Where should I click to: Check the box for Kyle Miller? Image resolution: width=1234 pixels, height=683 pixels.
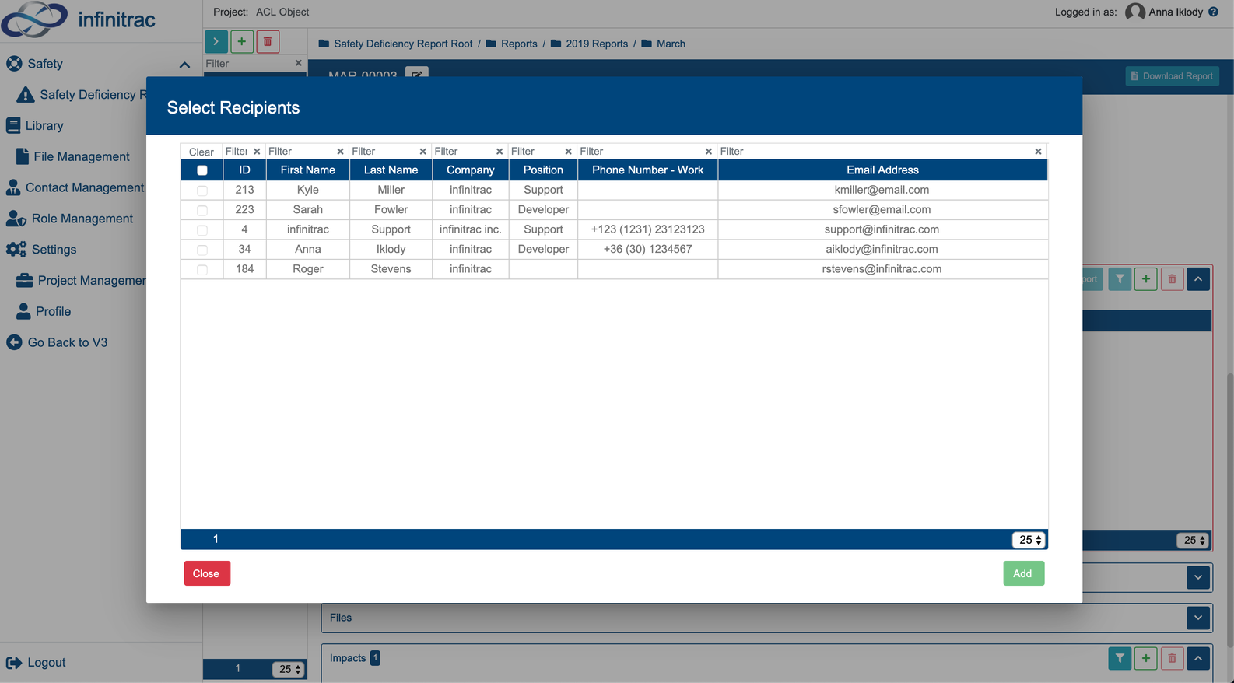tap(202, 191)
